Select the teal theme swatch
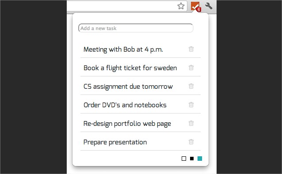The image size is (282, 174). [200, 159]
